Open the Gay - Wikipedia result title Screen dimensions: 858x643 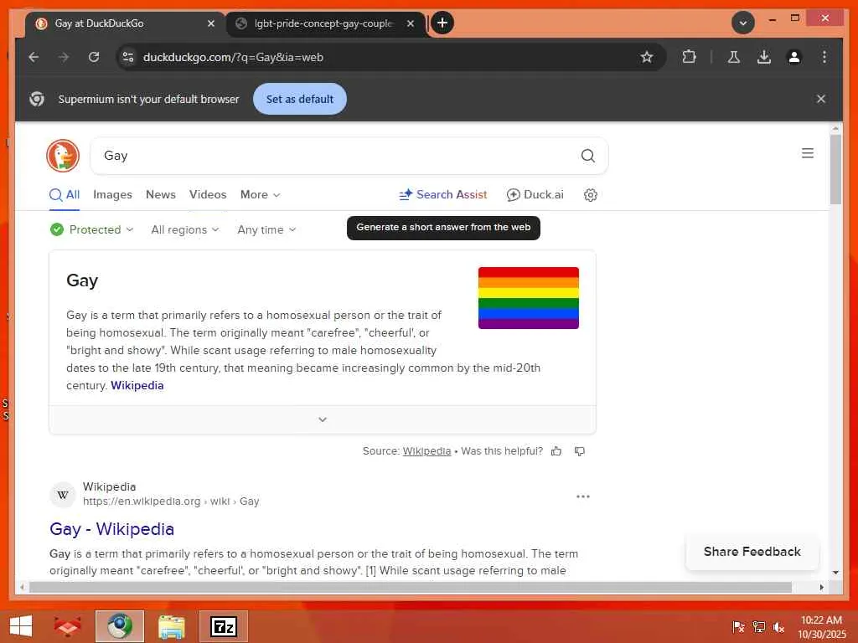coord(111,529)
